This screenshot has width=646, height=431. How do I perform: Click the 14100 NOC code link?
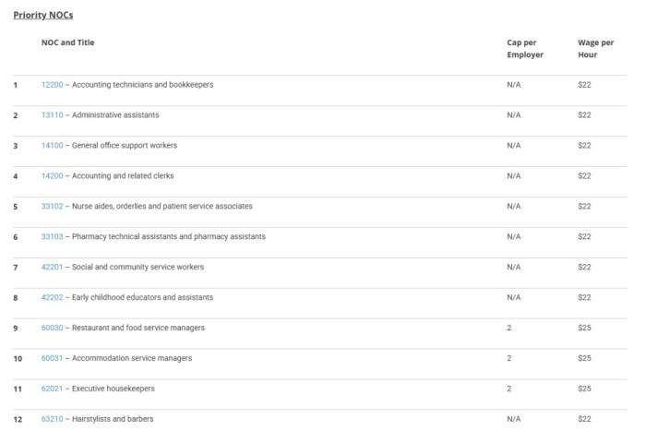(52, 146)
